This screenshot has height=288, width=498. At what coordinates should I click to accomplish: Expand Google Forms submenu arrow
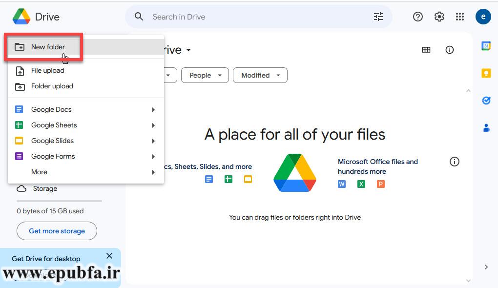click(x=153, y=157)
